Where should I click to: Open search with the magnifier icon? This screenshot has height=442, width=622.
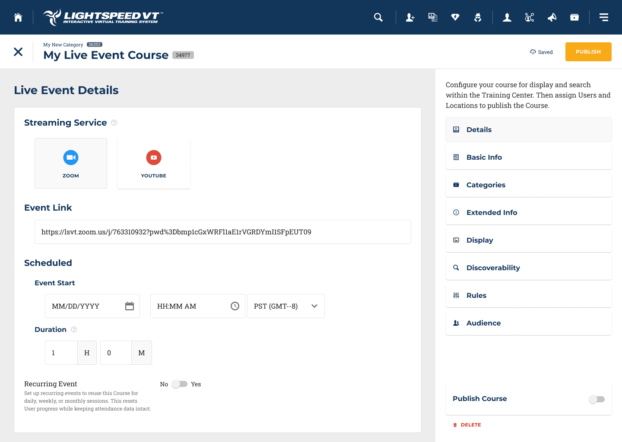[x=378, y=17]
